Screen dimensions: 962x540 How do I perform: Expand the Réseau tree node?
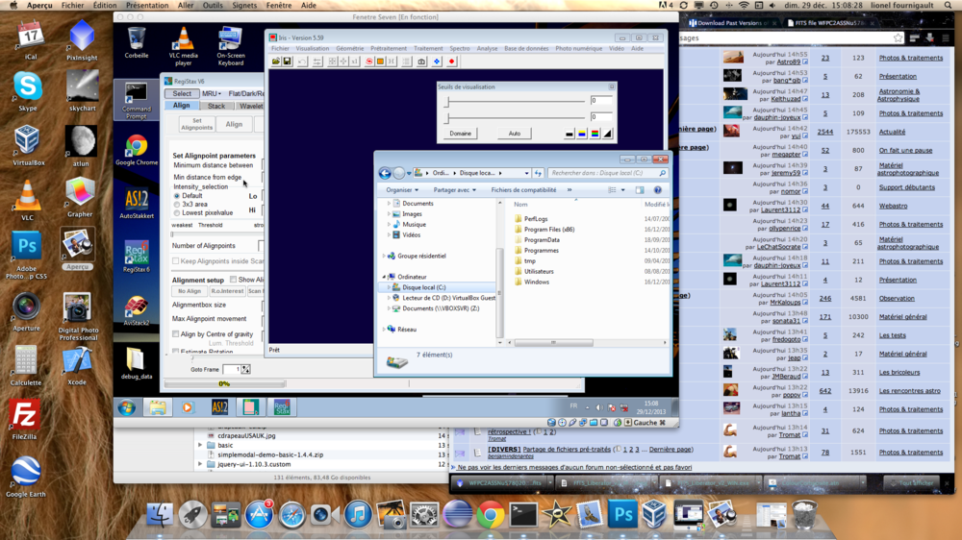coord(385,330)
